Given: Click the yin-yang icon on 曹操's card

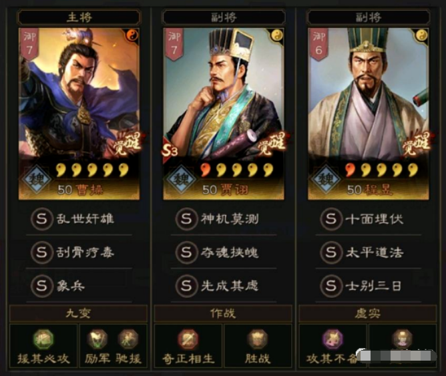Looking at the screenshot, I should [132, 35].
